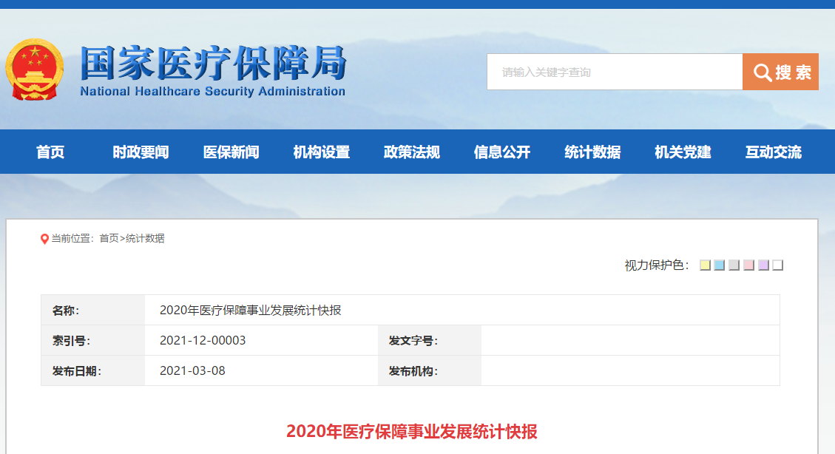Screen dimensions: 835x454
Task: Click the national emblem logo
Action: point(35,70)
